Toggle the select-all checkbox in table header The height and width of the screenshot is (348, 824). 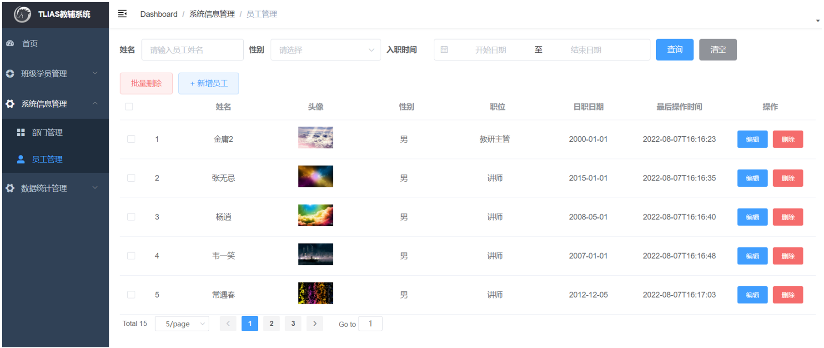pos(129,107)
